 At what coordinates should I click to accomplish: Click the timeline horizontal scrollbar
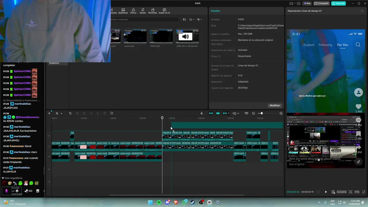(177, 195)
